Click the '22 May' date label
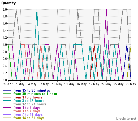138x121 pixels. (x=106, y=84)
